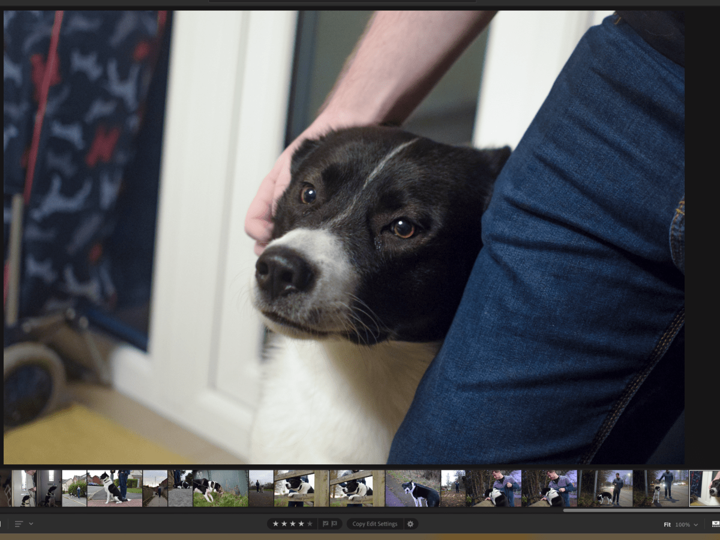720x540 pixels.
Task: Set rating using the fourth star on the rating control
Action: [302, 523]
